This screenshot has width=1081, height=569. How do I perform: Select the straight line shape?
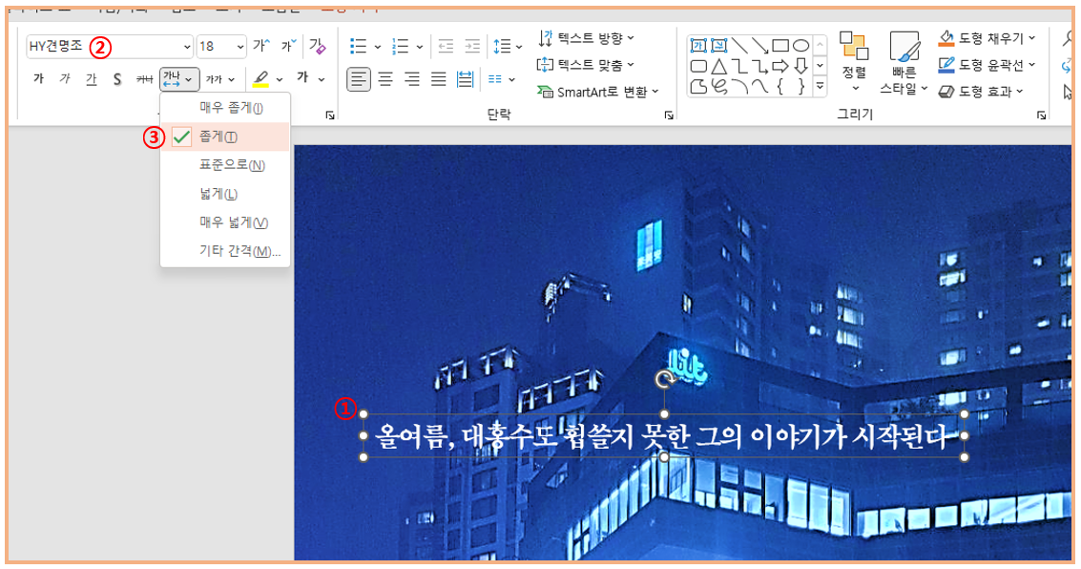click(x=739, y=46)
